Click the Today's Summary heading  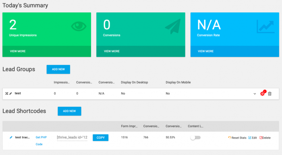pos(25,5)
